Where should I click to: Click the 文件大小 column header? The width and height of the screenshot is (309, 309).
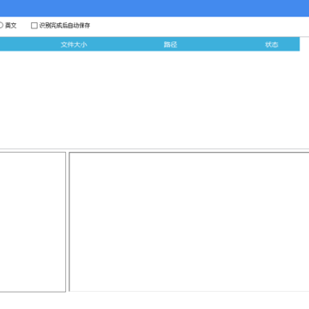coord(74,45)
